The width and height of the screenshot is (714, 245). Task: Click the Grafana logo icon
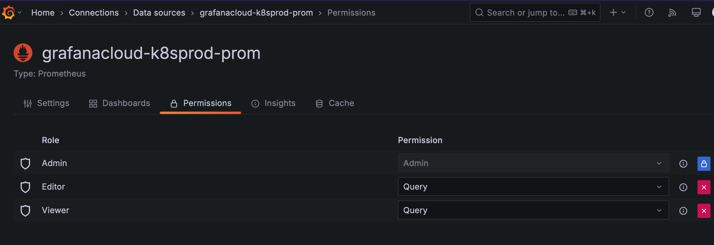click(9, 13)
